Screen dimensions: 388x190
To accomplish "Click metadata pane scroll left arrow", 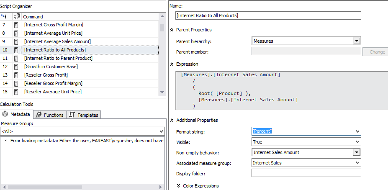I will [x=4, y=187].
